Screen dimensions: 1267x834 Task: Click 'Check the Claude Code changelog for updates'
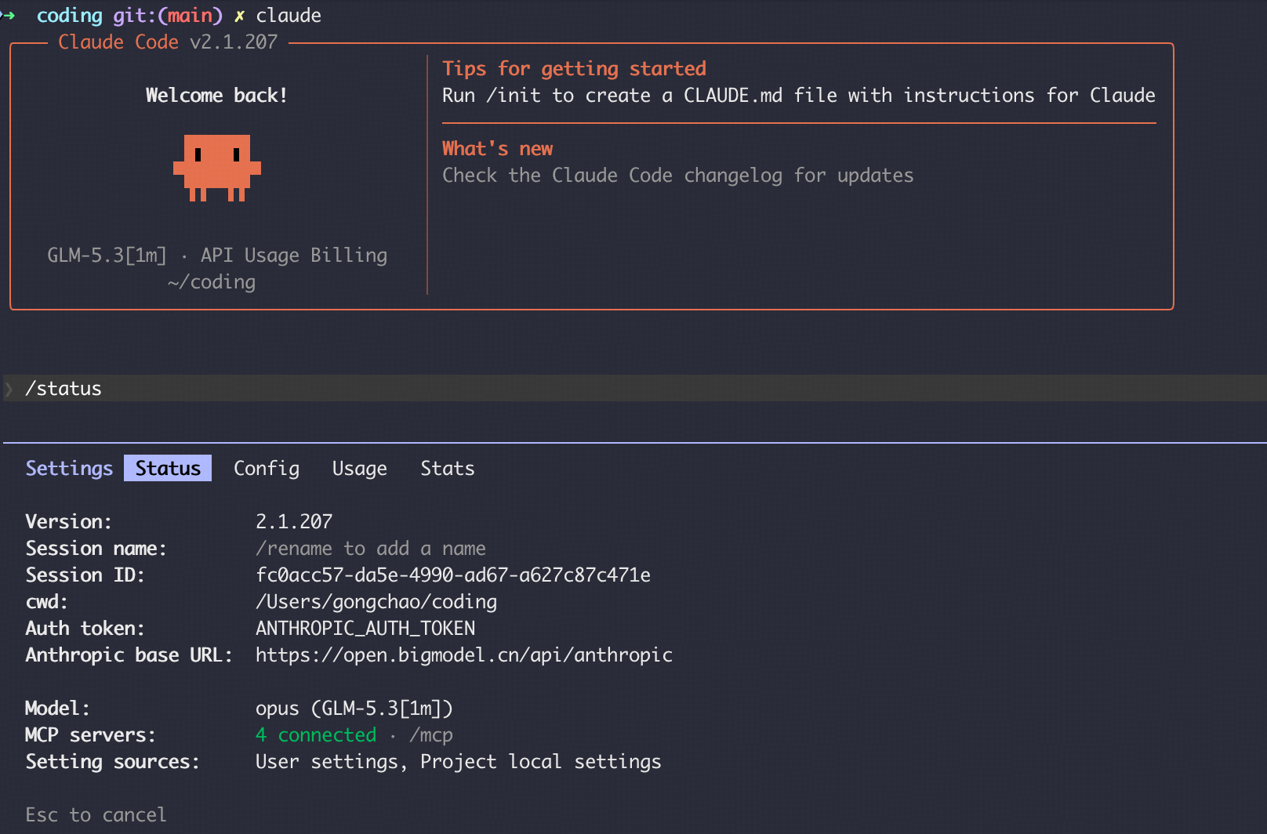pyautogui.click(x=678, y=176)
